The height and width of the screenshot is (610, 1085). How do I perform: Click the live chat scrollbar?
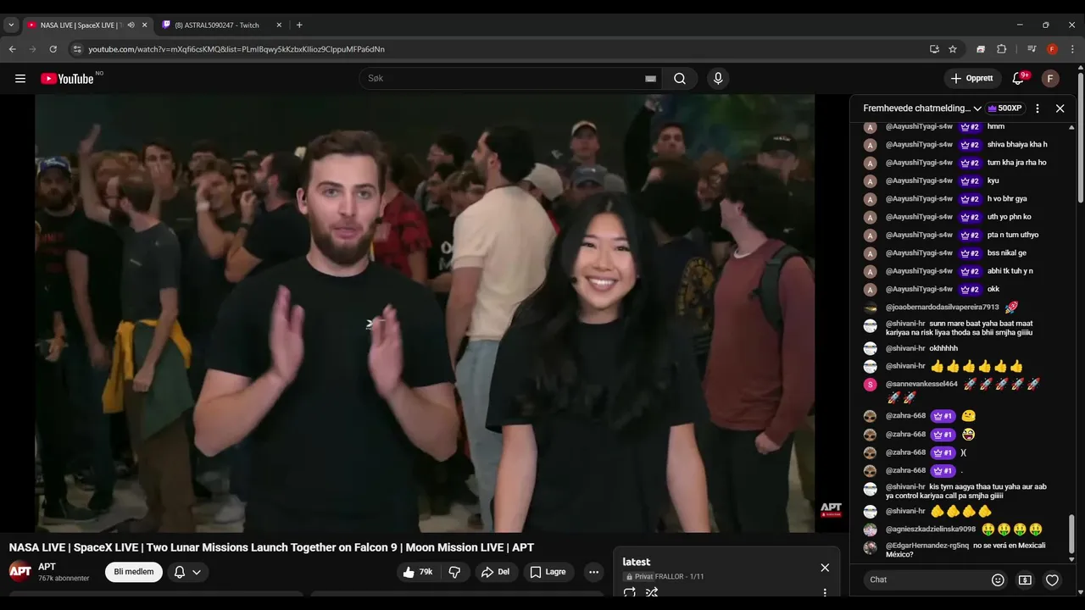coord(1071,534)
